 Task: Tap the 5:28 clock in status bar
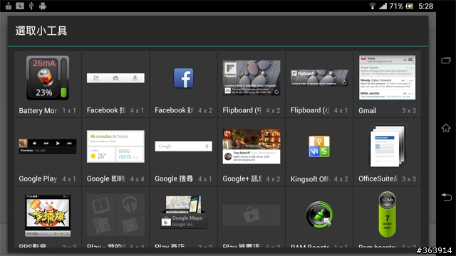pos(426,6)
